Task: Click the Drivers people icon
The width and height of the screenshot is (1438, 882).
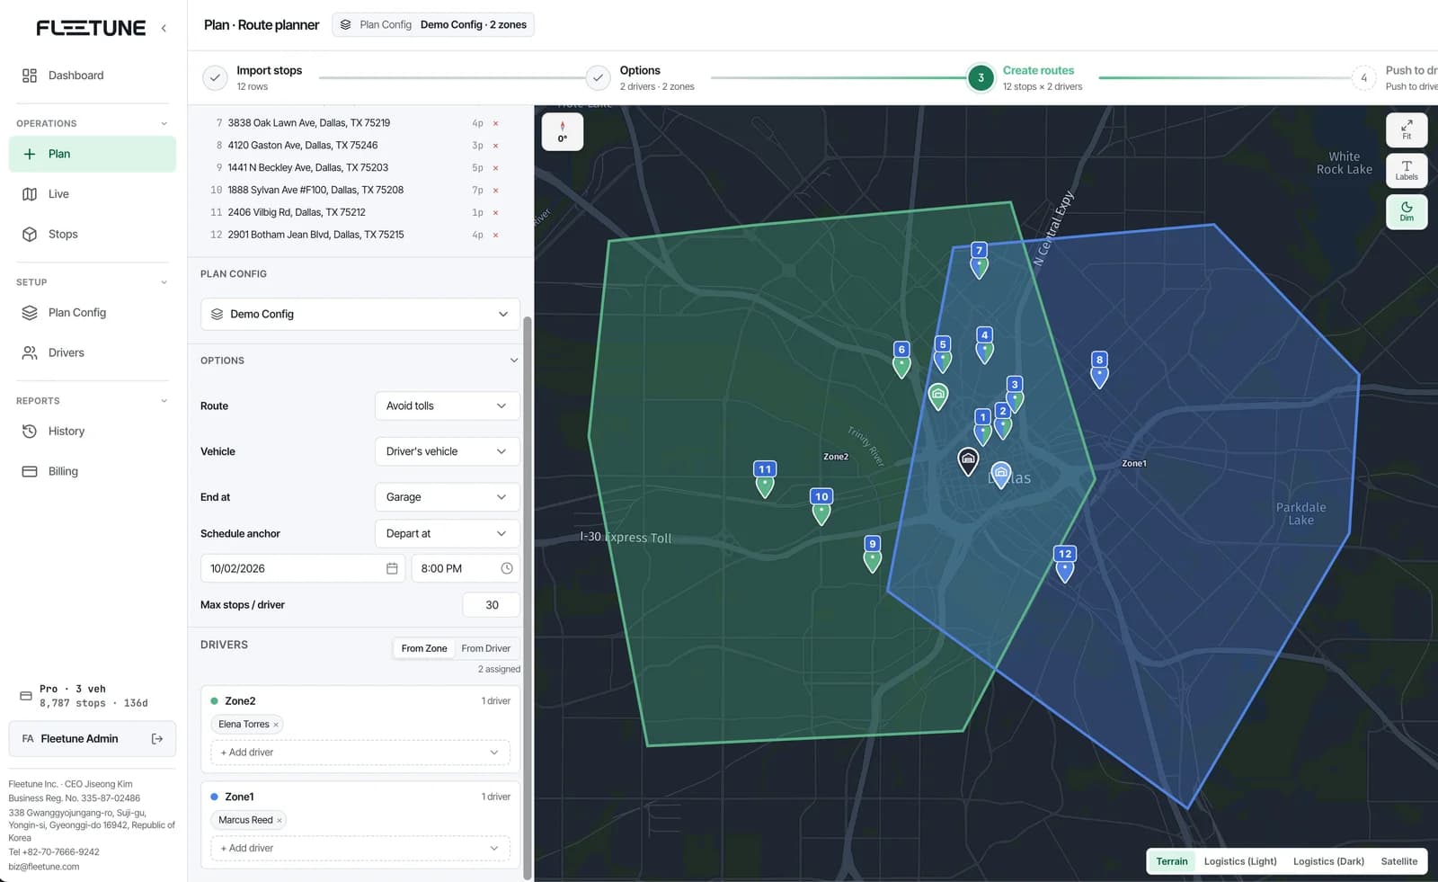Action: (x=30, y=352)
